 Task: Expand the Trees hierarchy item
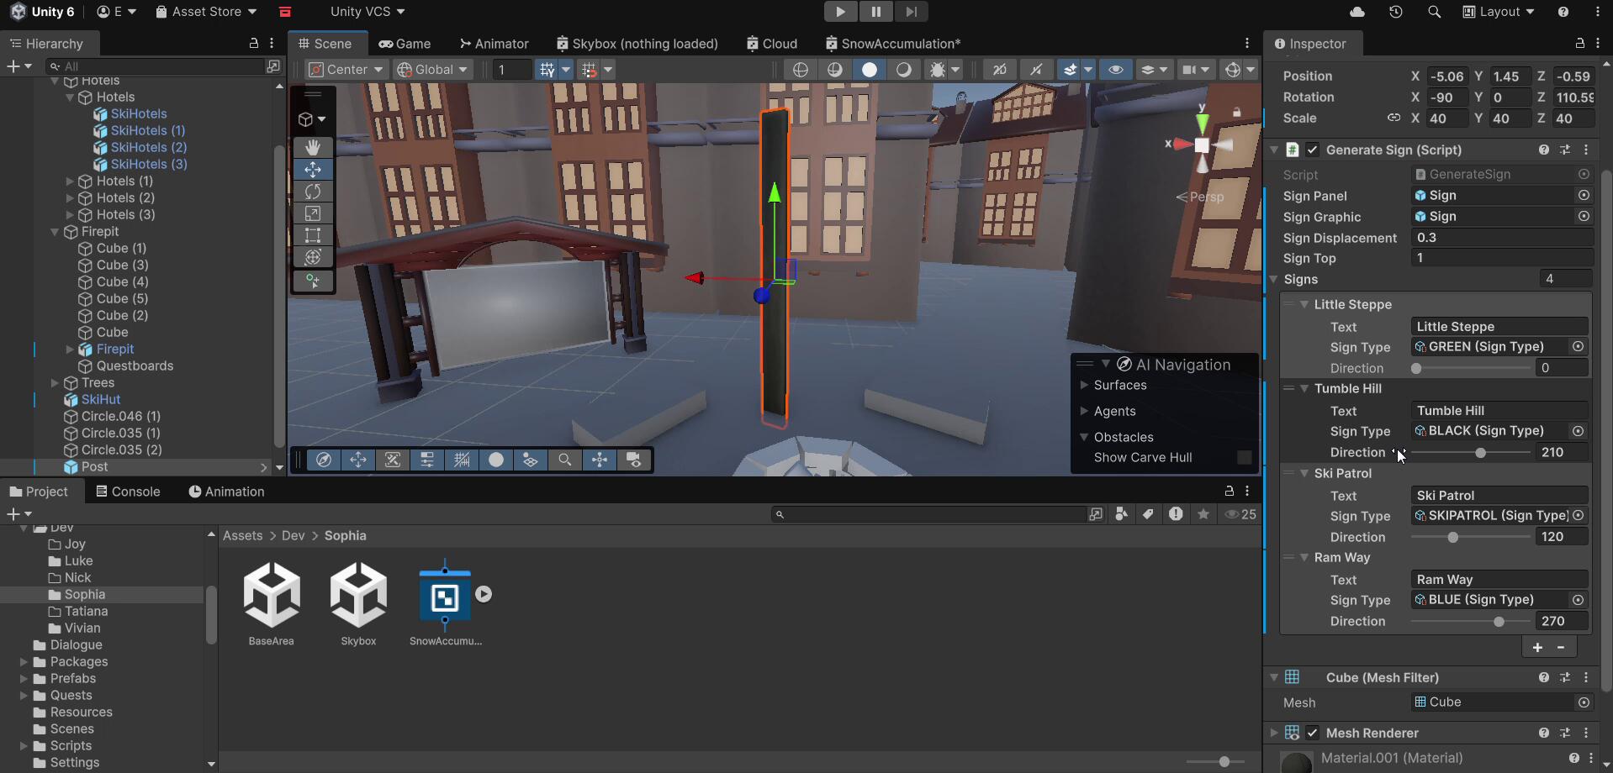[x=55, y=382]
